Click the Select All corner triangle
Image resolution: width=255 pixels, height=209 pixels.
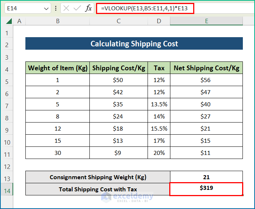pyautogui.click(x=9, y=21)
